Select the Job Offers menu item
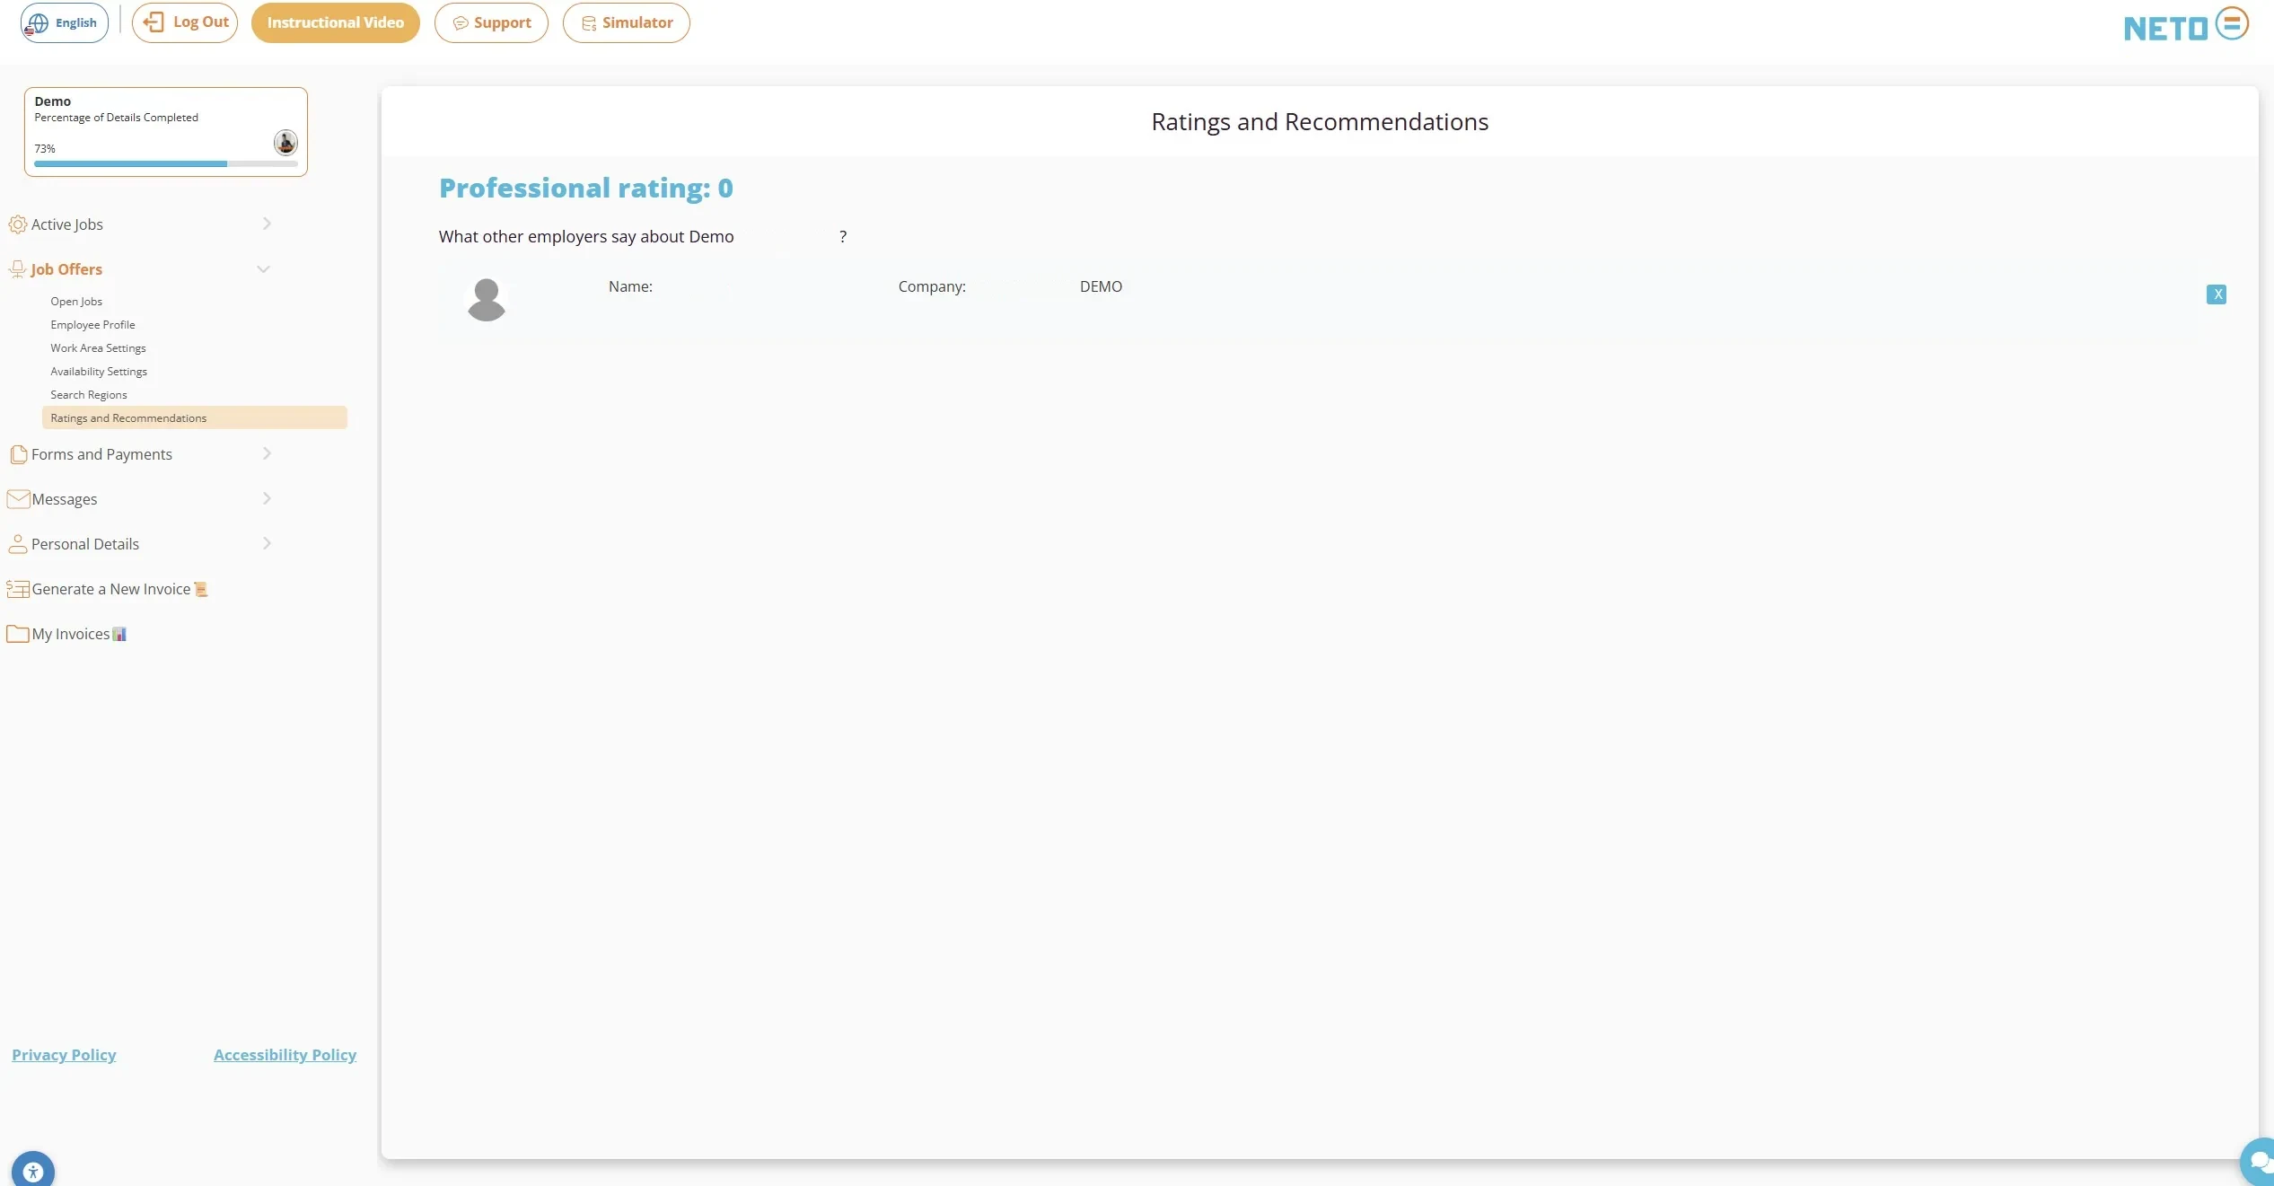 pos(66,269)
